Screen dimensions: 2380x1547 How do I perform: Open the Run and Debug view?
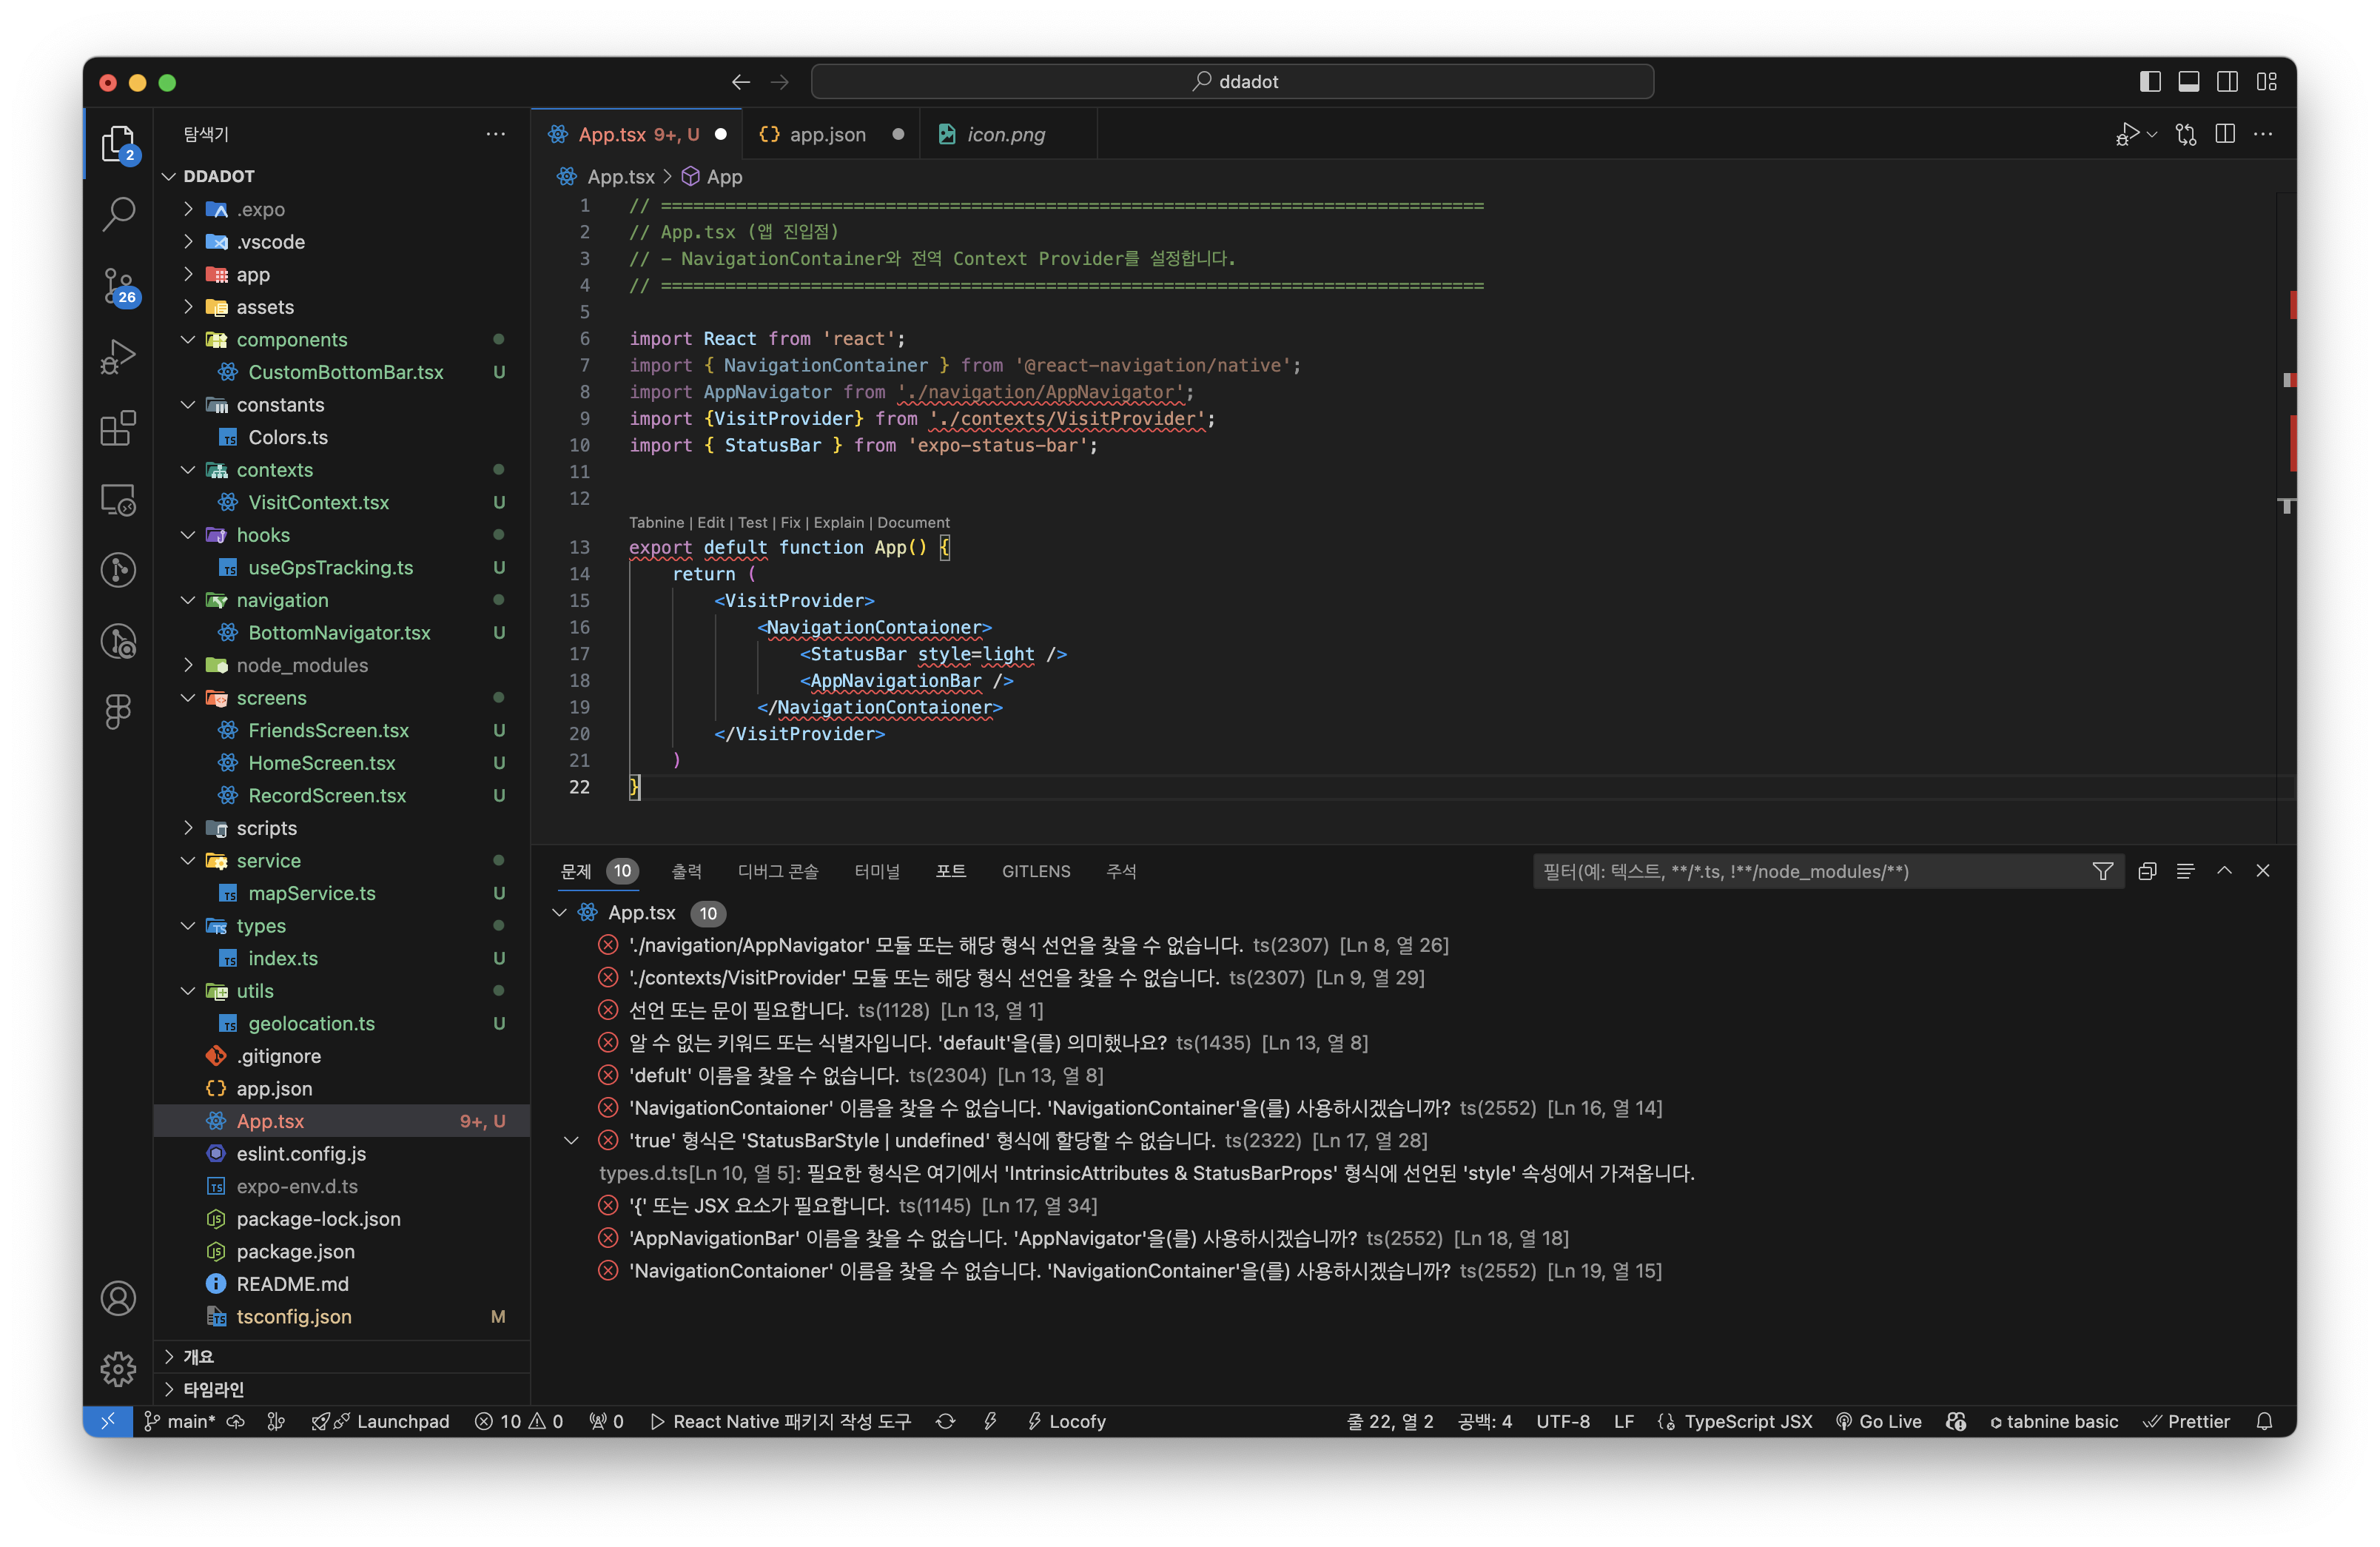click(118, 357)
